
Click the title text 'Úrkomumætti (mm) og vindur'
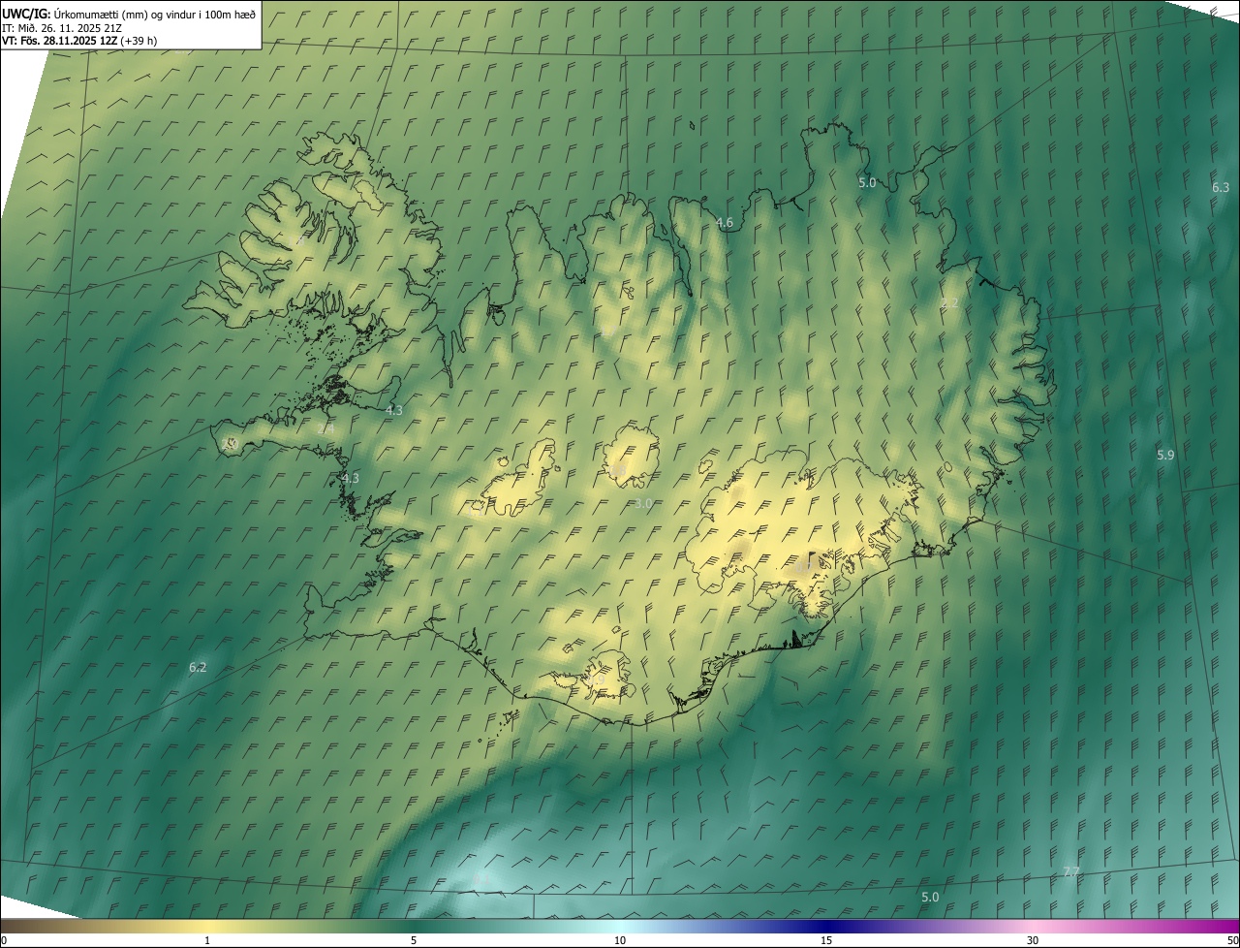tap(126, 14)
